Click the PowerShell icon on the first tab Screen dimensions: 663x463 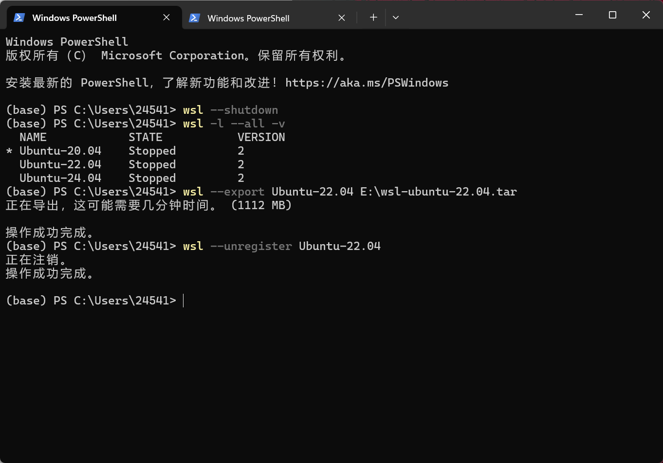click(19, 18)
